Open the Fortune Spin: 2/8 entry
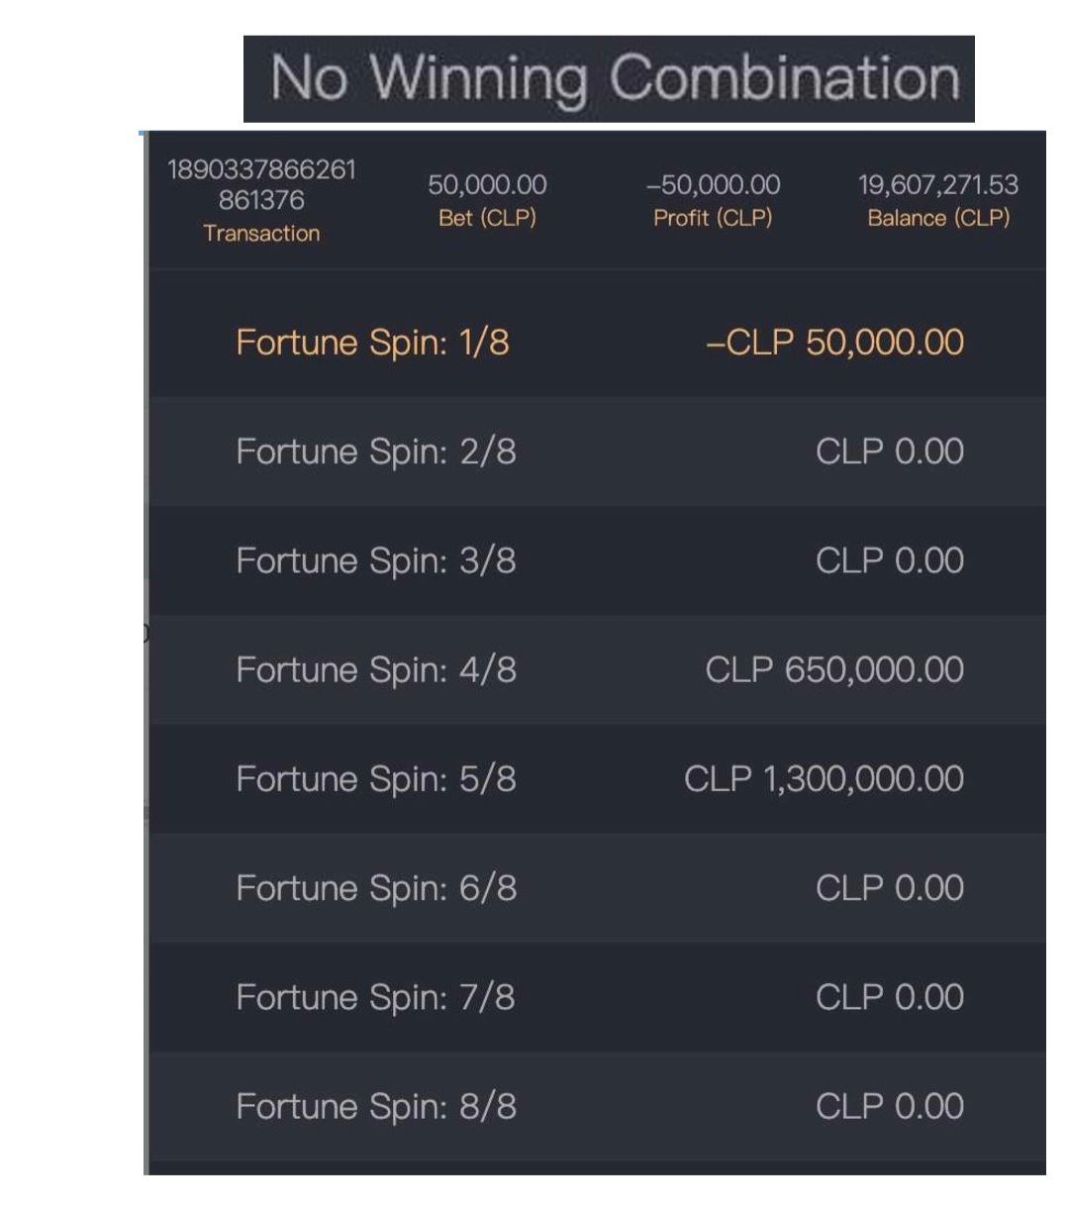The height and width of the screenshot is (1209, 1069). 375,452
